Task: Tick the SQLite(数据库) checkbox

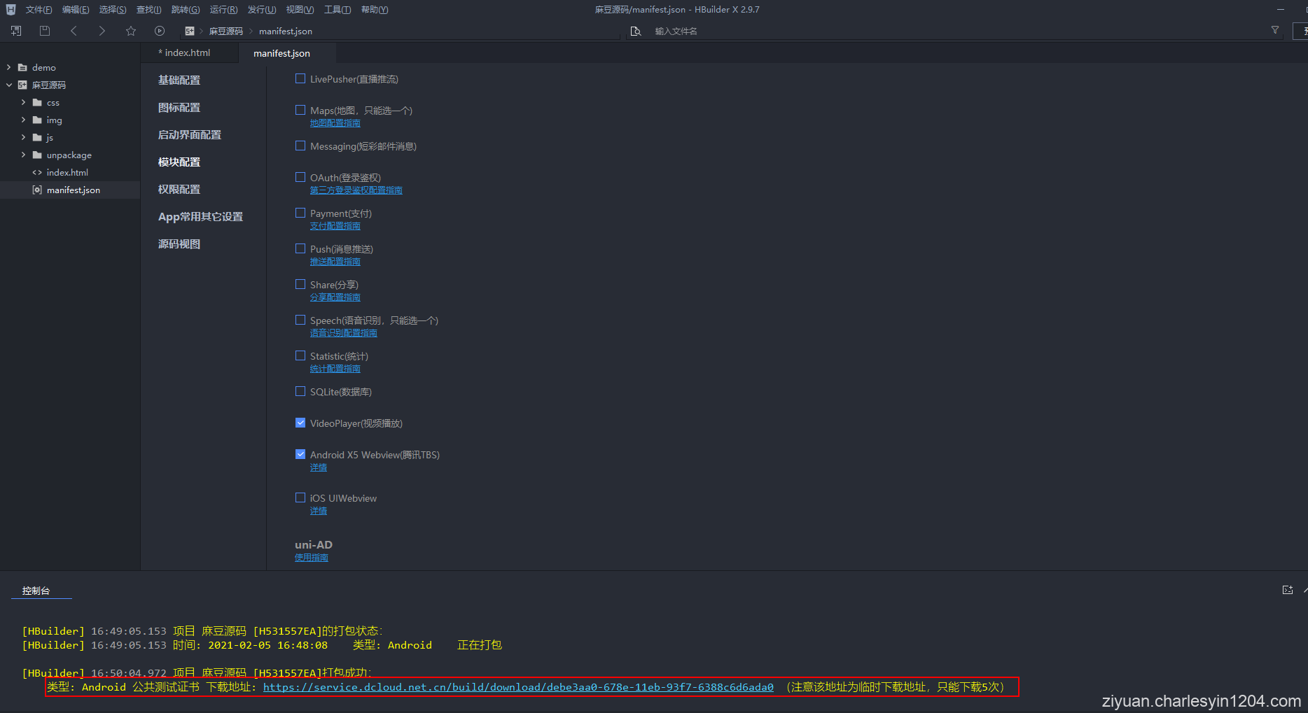Action: click(300, 392)
